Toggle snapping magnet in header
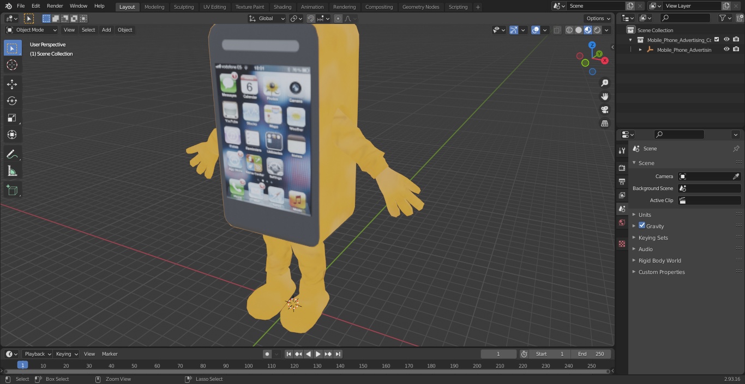Image resolution: width=745 pixels, height=384 pixels. (x=311, y=19)
